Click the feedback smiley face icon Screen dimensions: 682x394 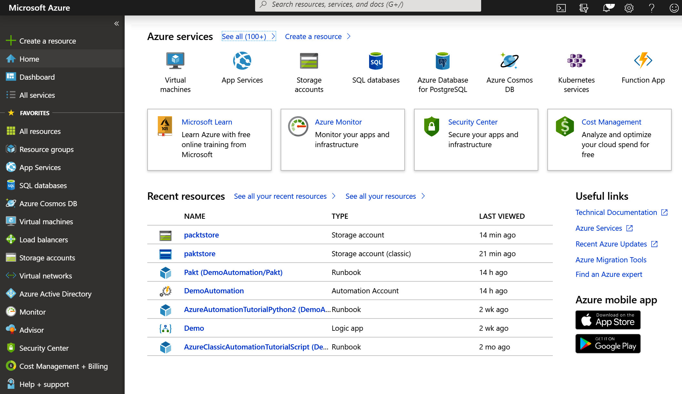[x=674, y=8]
